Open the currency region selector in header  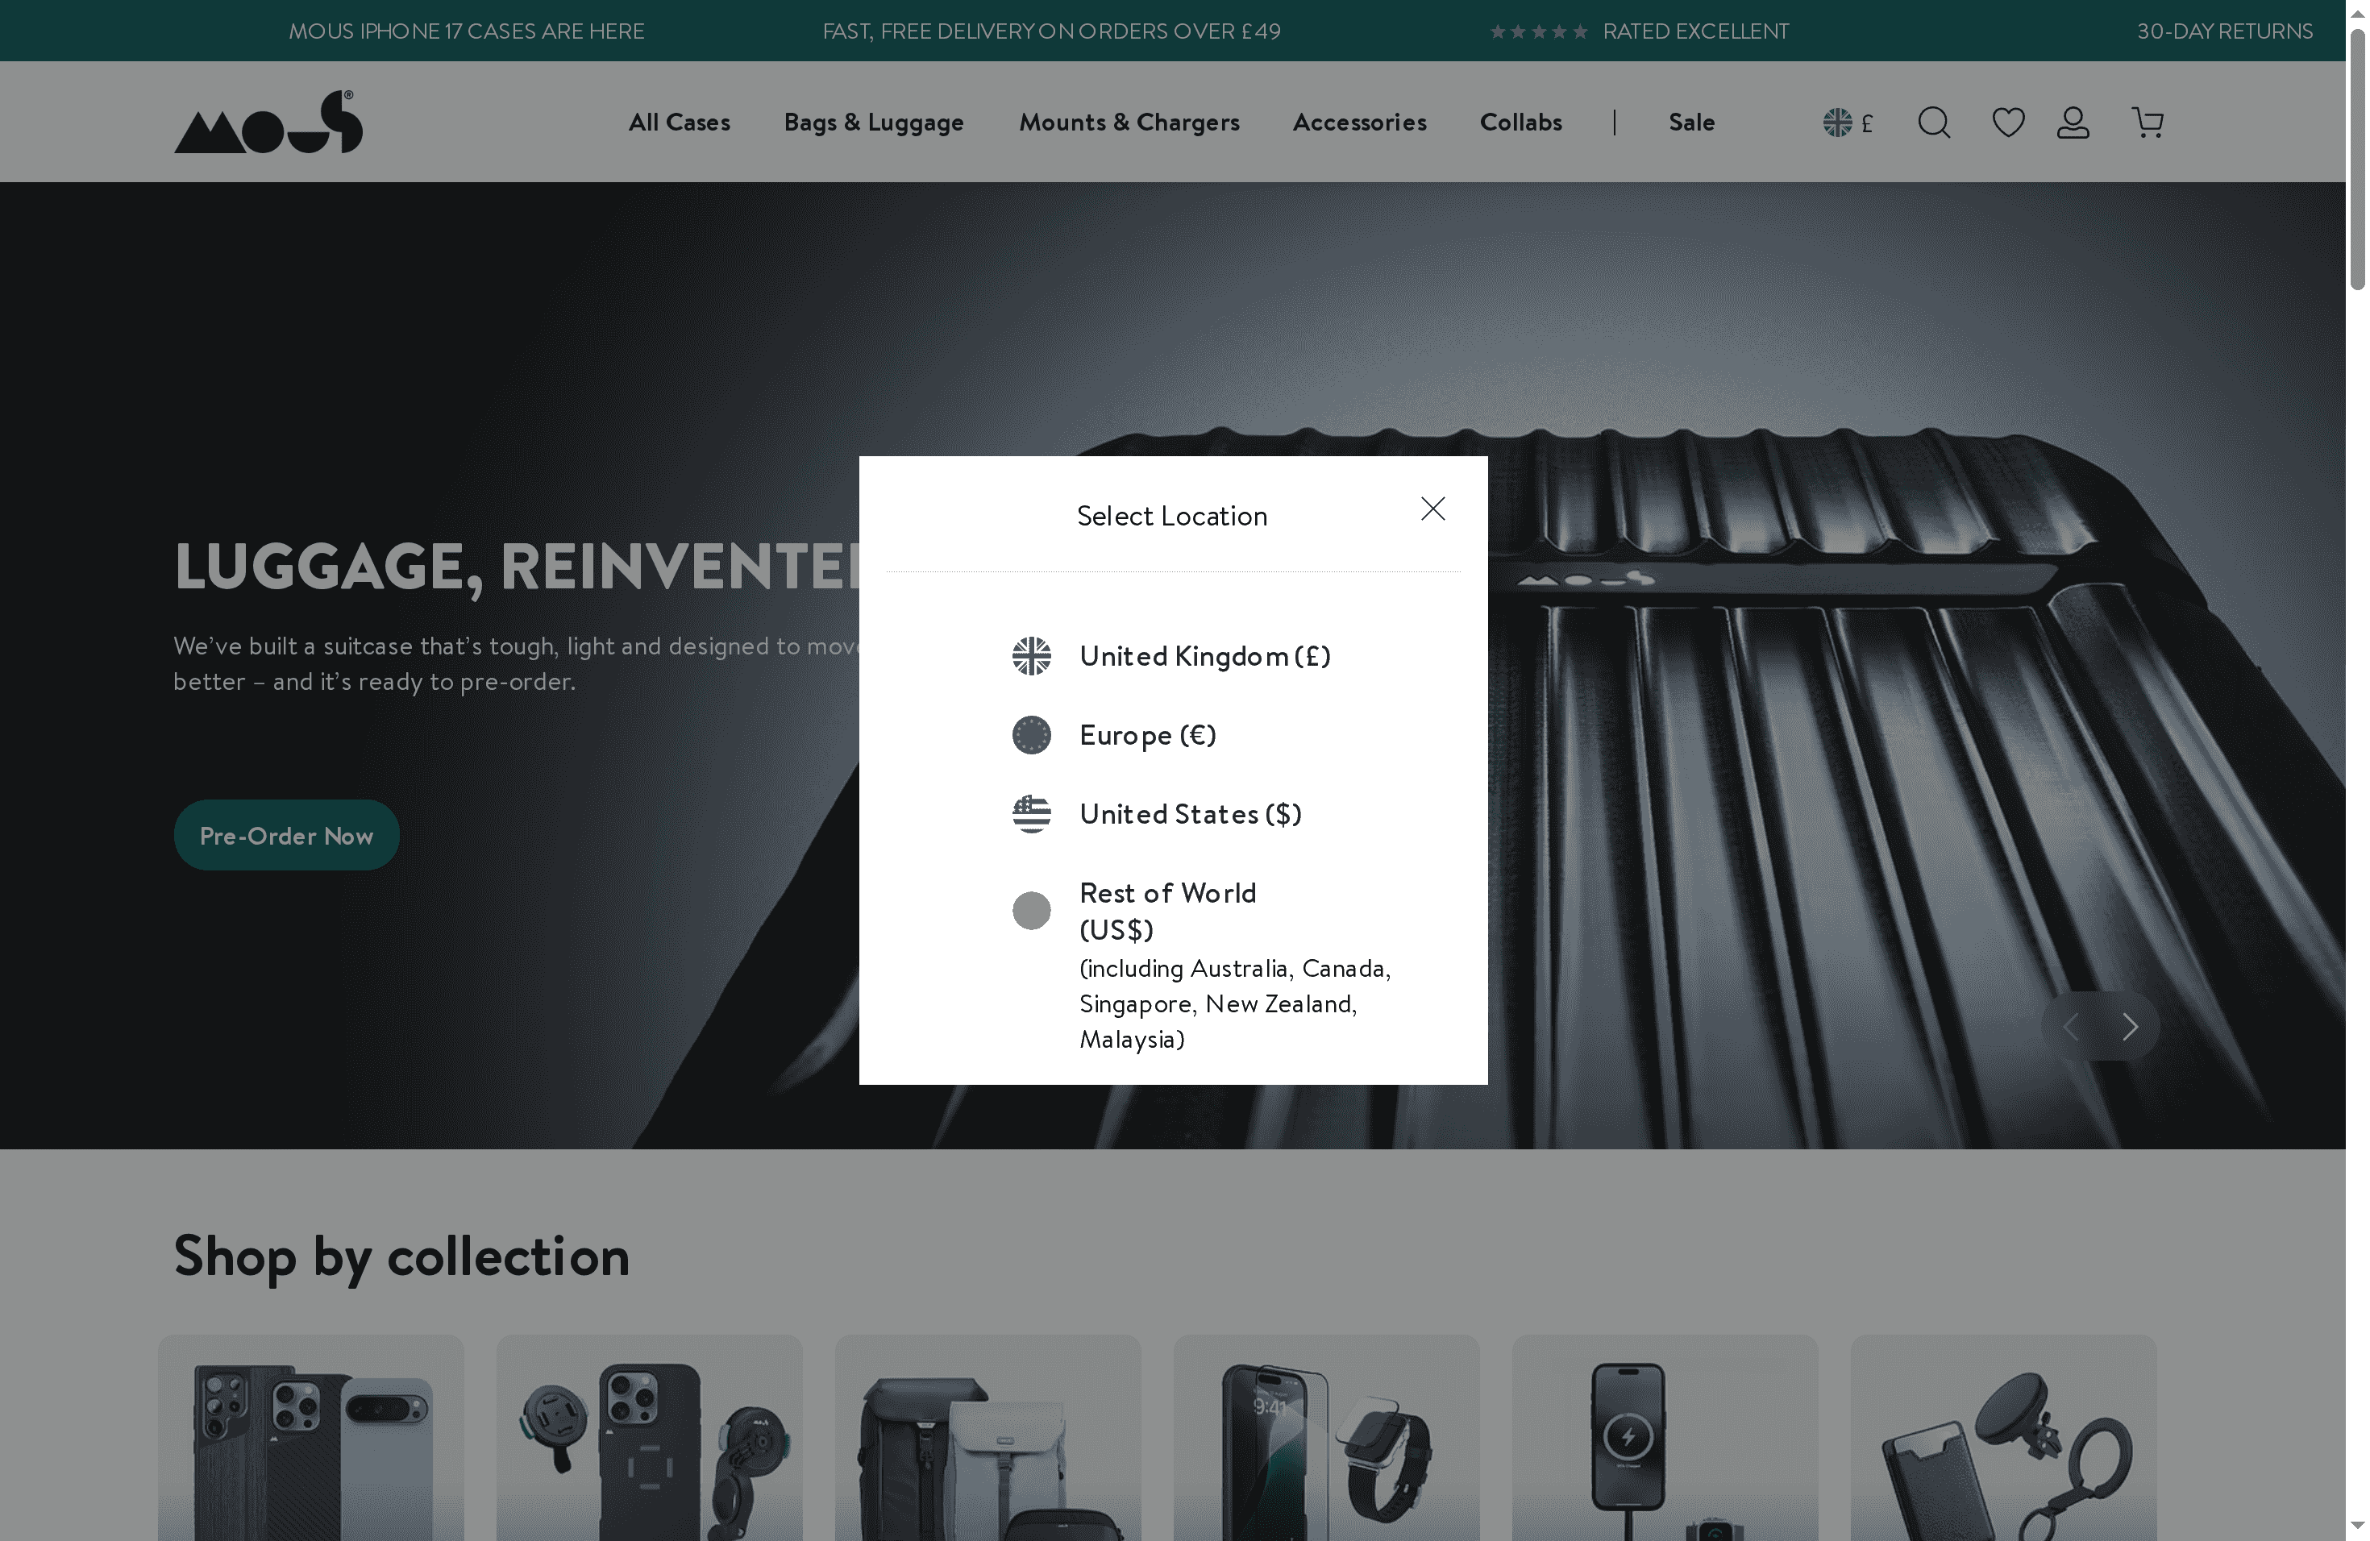pyautogui.click(x=1847, y=122)
